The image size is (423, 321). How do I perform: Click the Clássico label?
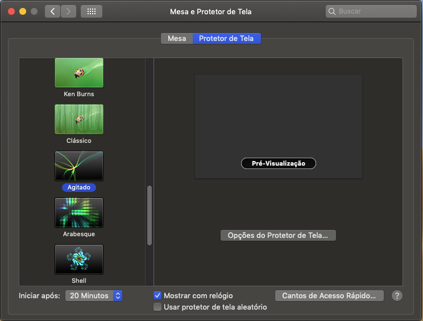click(x=79, y=141)
